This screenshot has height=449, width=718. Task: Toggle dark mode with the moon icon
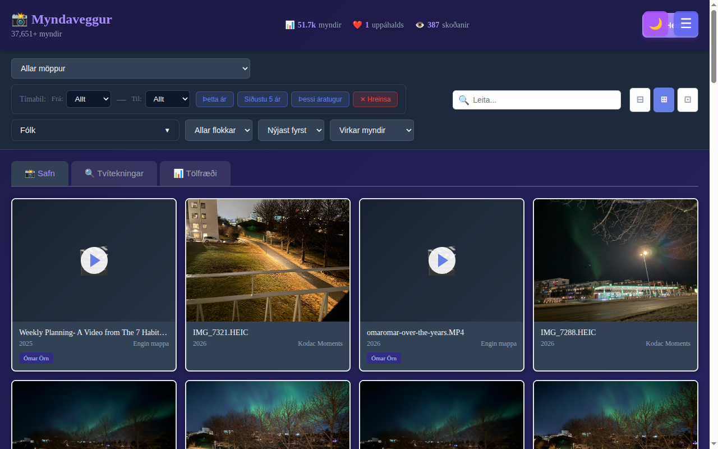(655, 24)
